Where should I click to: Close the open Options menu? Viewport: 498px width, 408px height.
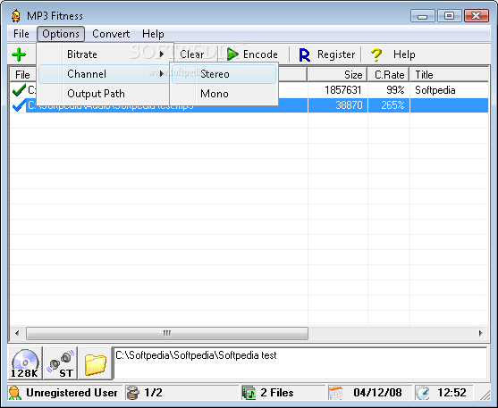click(61, 34)
